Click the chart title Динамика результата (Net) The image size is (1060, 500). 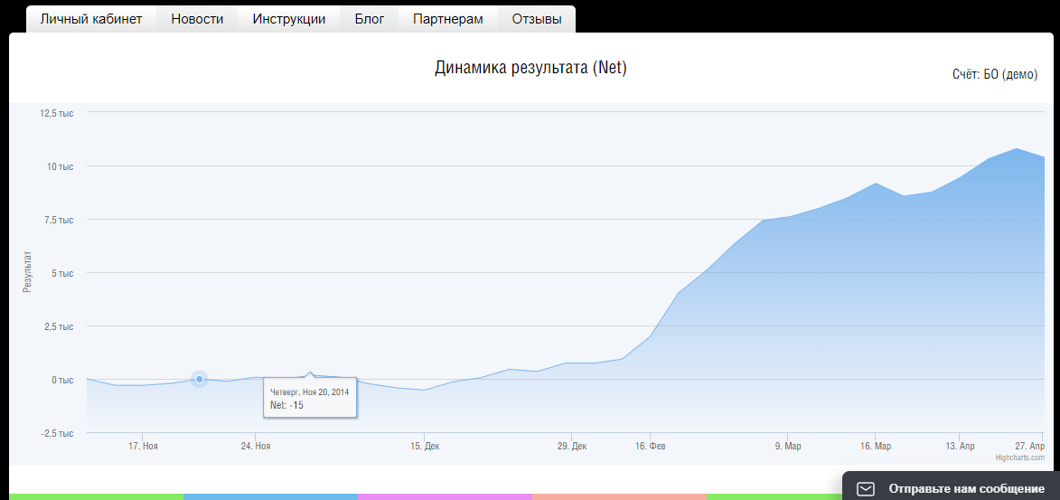[x=530, y=68]
